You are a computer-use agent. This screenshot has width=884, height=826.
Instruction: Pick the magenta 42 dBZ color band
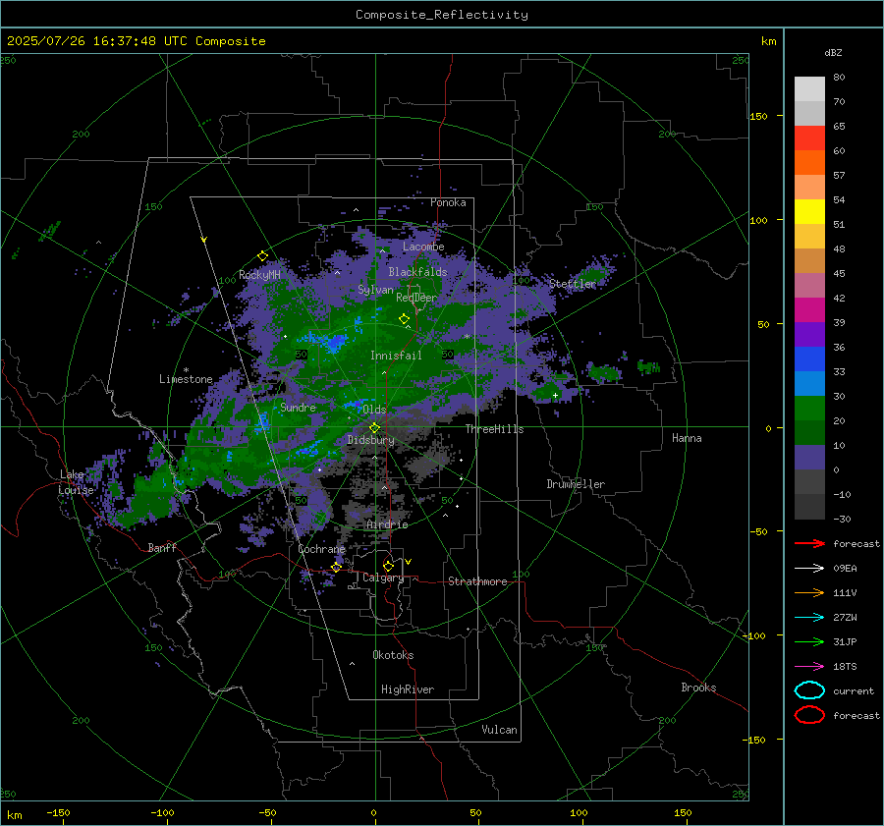(809, 309)
